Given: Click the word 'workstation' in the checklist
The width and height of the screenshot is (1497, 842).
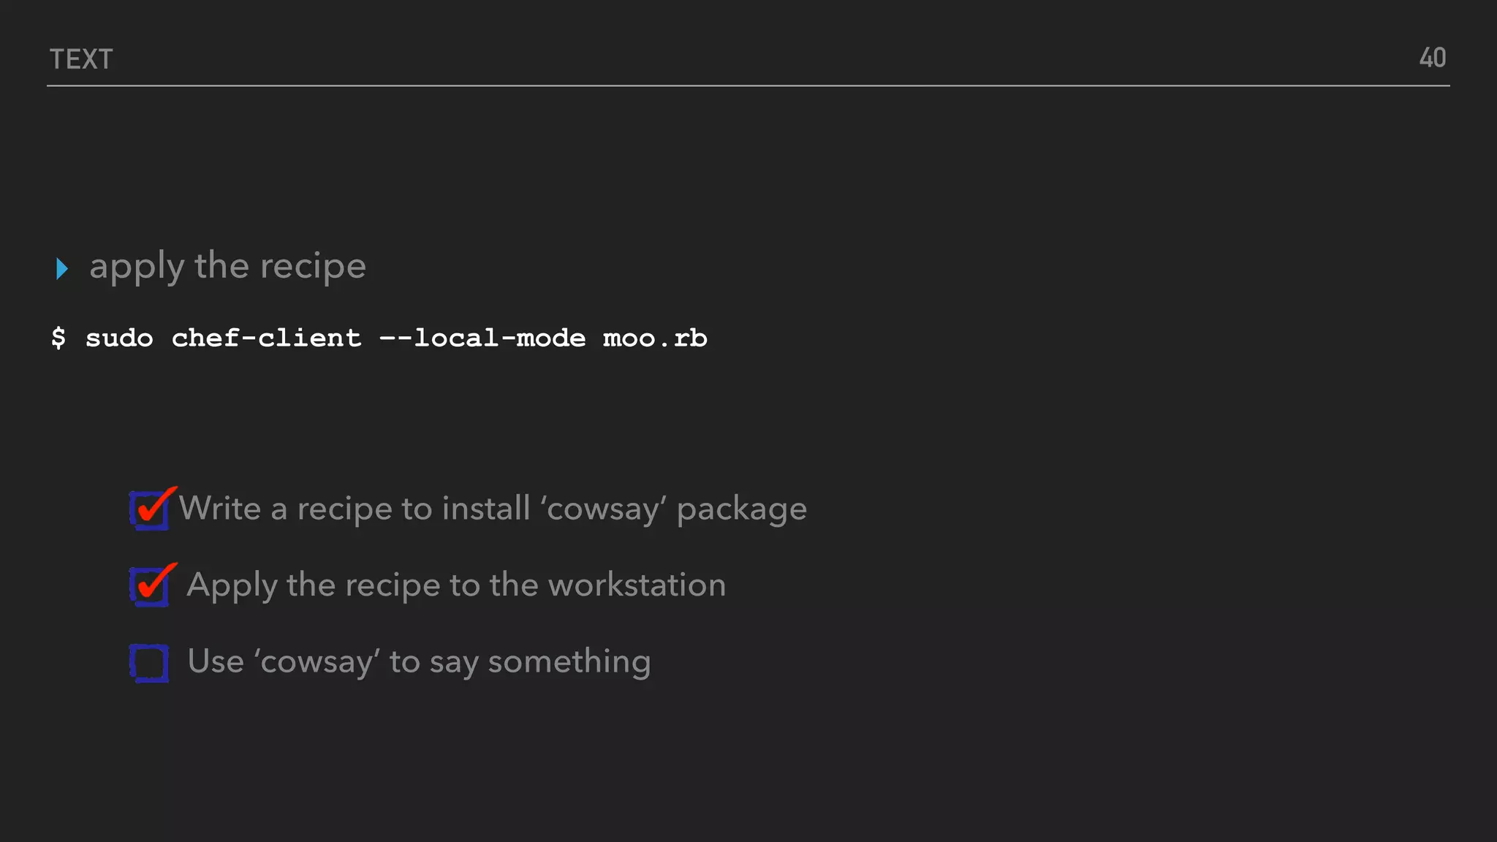Looking at the screenshot, I should [x=637, y=585].
